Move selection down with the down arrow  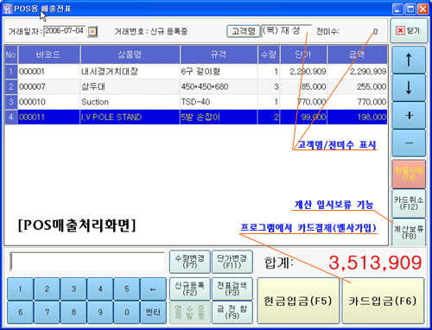[x=409, y=87]
